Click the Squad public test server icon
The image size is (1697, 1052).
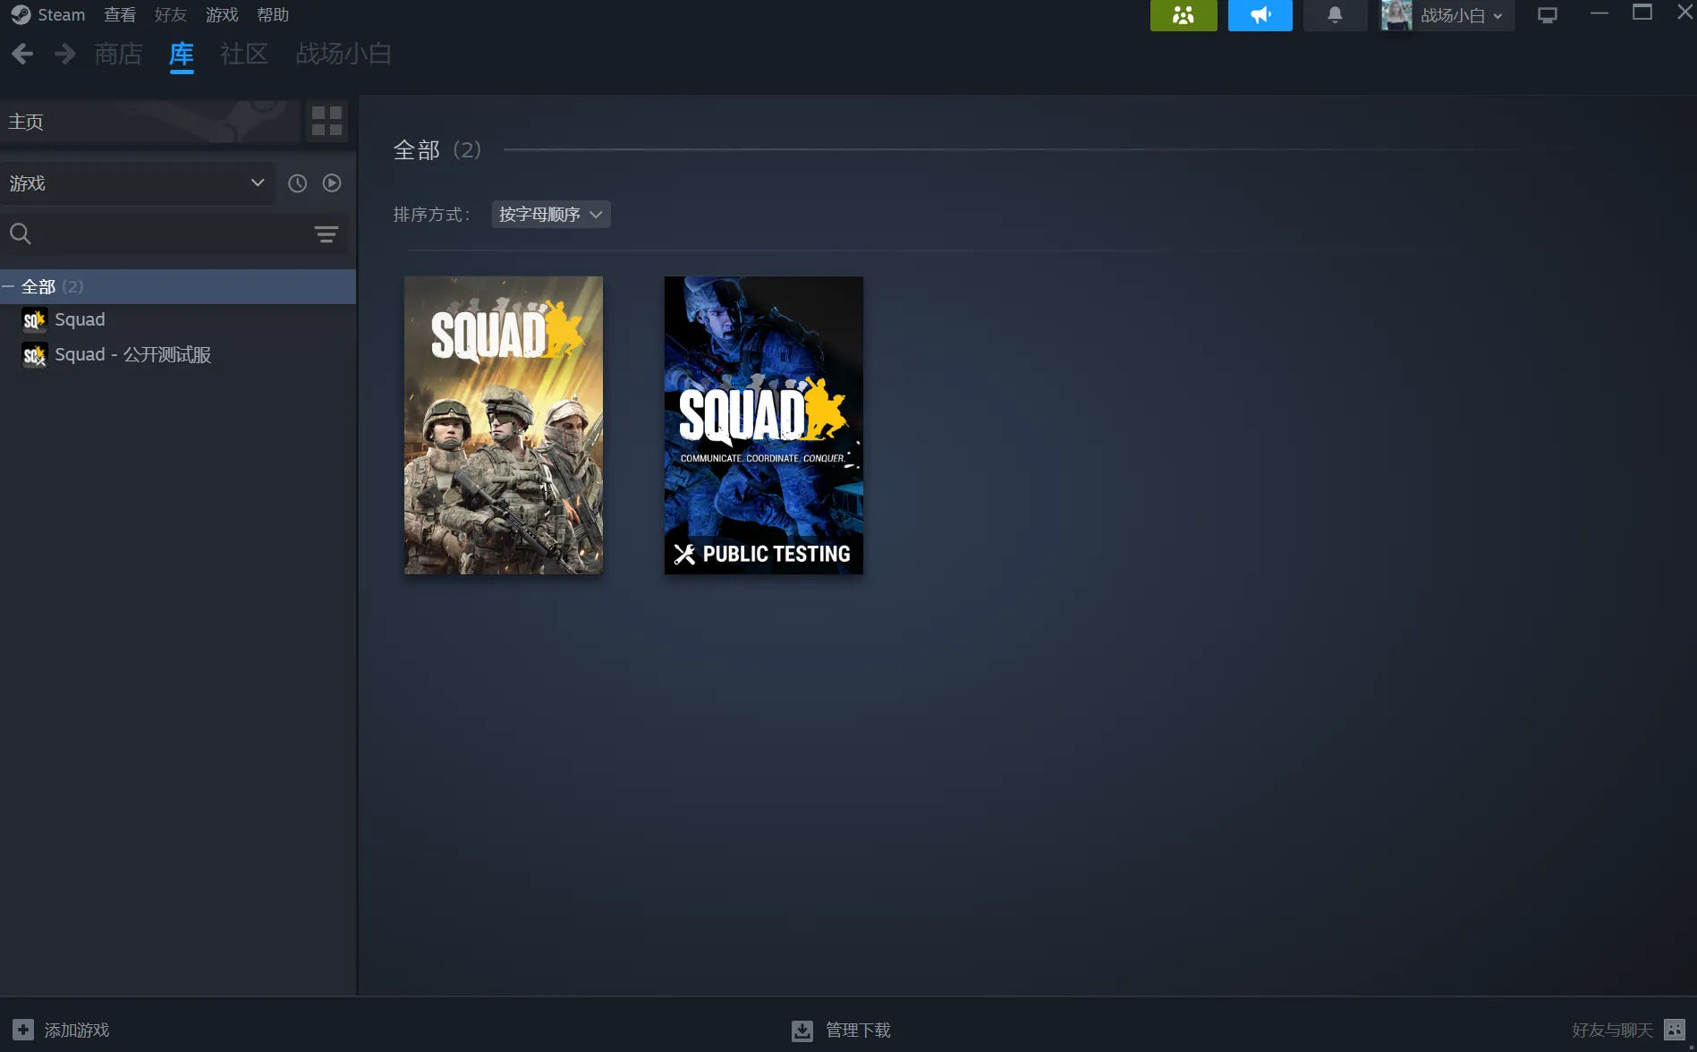pos(34,355)
